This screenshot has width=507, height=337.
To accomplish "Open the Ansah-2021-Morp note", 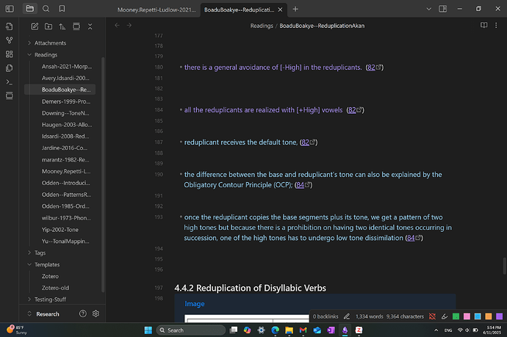I will click(67, 66).
